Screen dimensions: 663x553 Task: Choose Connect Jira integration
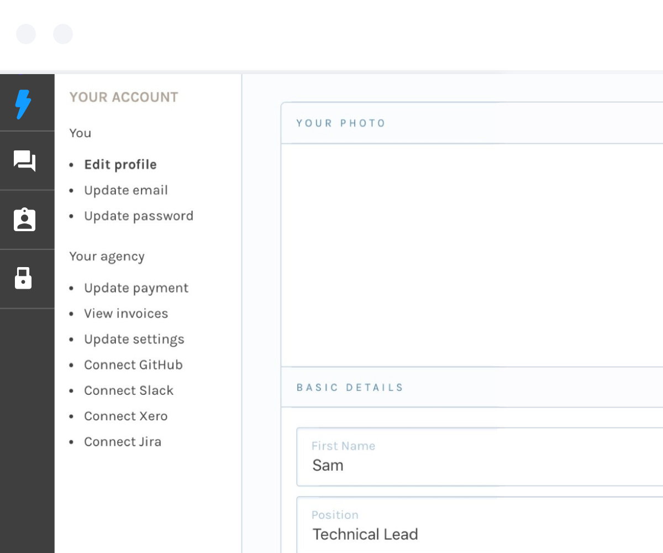click(x=123, y=442)
